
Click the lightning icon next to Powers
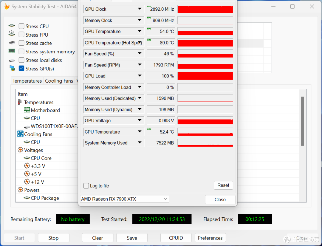tap(20, 190)
